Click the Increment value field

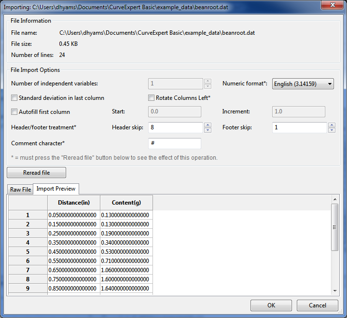pos(299,111)
